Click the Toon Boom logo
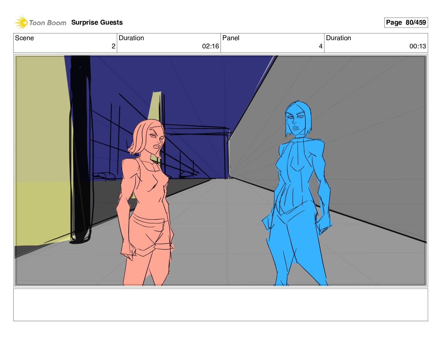 coord(40,22)
